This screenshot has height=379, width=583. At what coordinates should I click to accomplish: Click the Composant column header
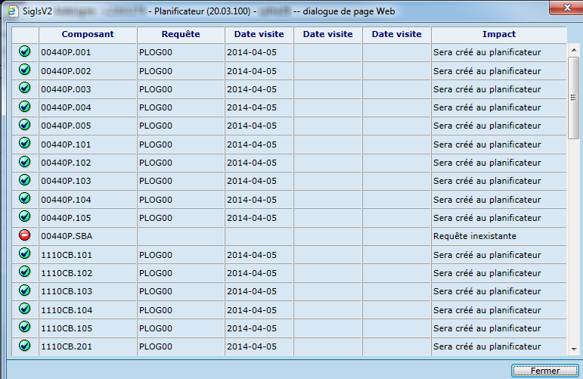pyautogui.click(x=88, y=35)
